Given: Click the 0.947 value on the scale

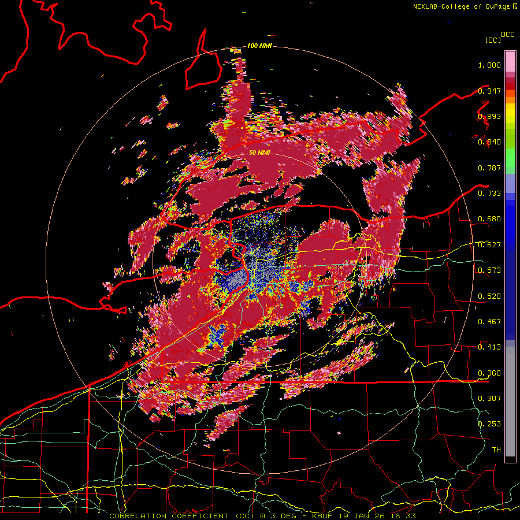Looking at the screenshot, I should (489, 91).
